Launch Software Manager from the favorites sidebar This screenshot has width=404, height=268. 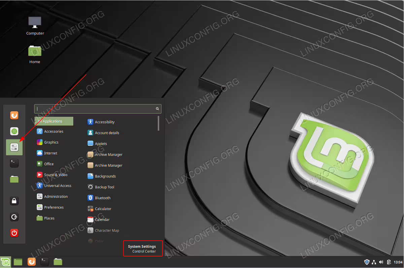click(x=14, y=131)
